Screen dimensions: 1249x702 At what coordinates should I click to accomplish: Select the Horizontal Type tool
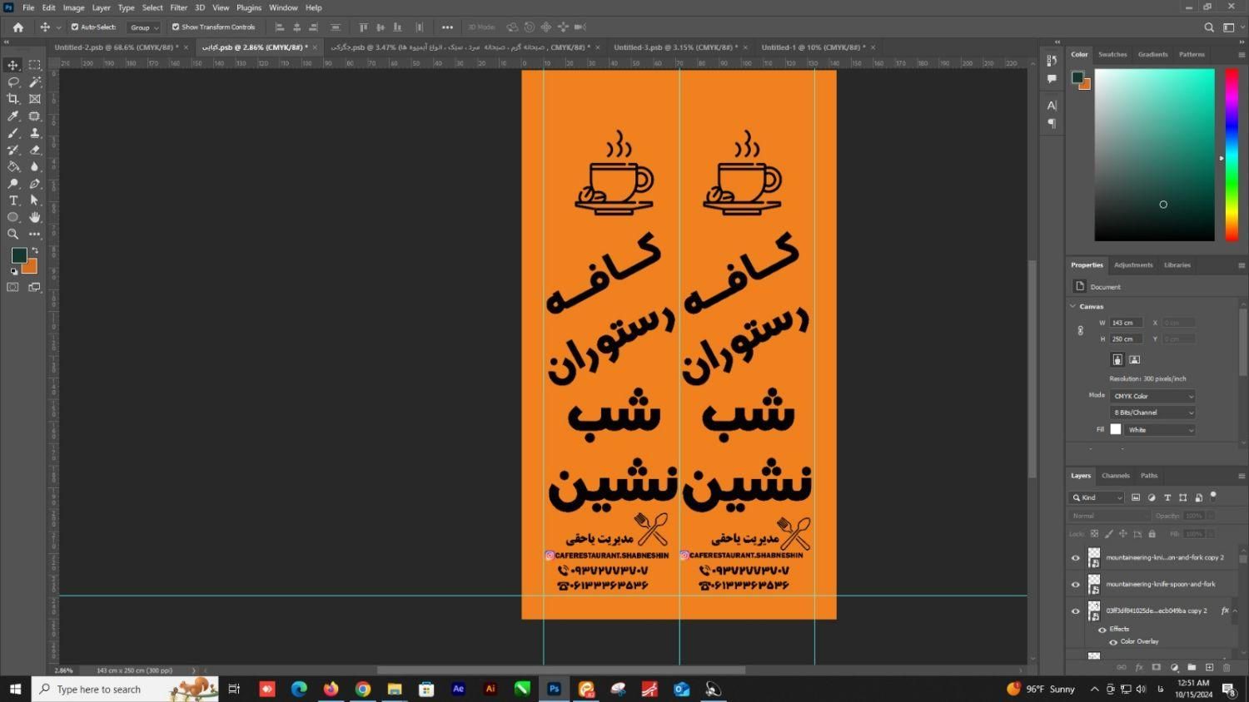point(13,200)
